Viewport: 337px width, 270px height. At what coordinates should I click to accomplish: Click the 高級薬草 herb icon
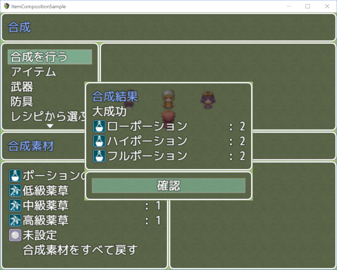15,220
